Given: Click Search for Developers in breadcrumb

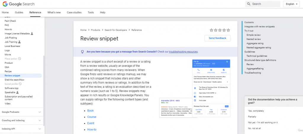Looking at the screenshot, I should [116, 30].
